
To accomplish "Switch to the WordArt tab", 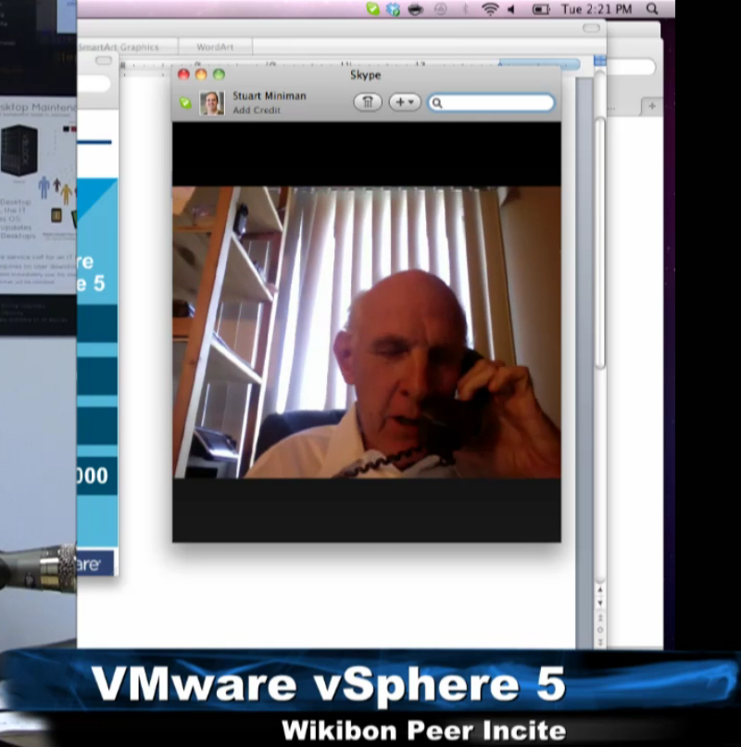I will [216, 47].
